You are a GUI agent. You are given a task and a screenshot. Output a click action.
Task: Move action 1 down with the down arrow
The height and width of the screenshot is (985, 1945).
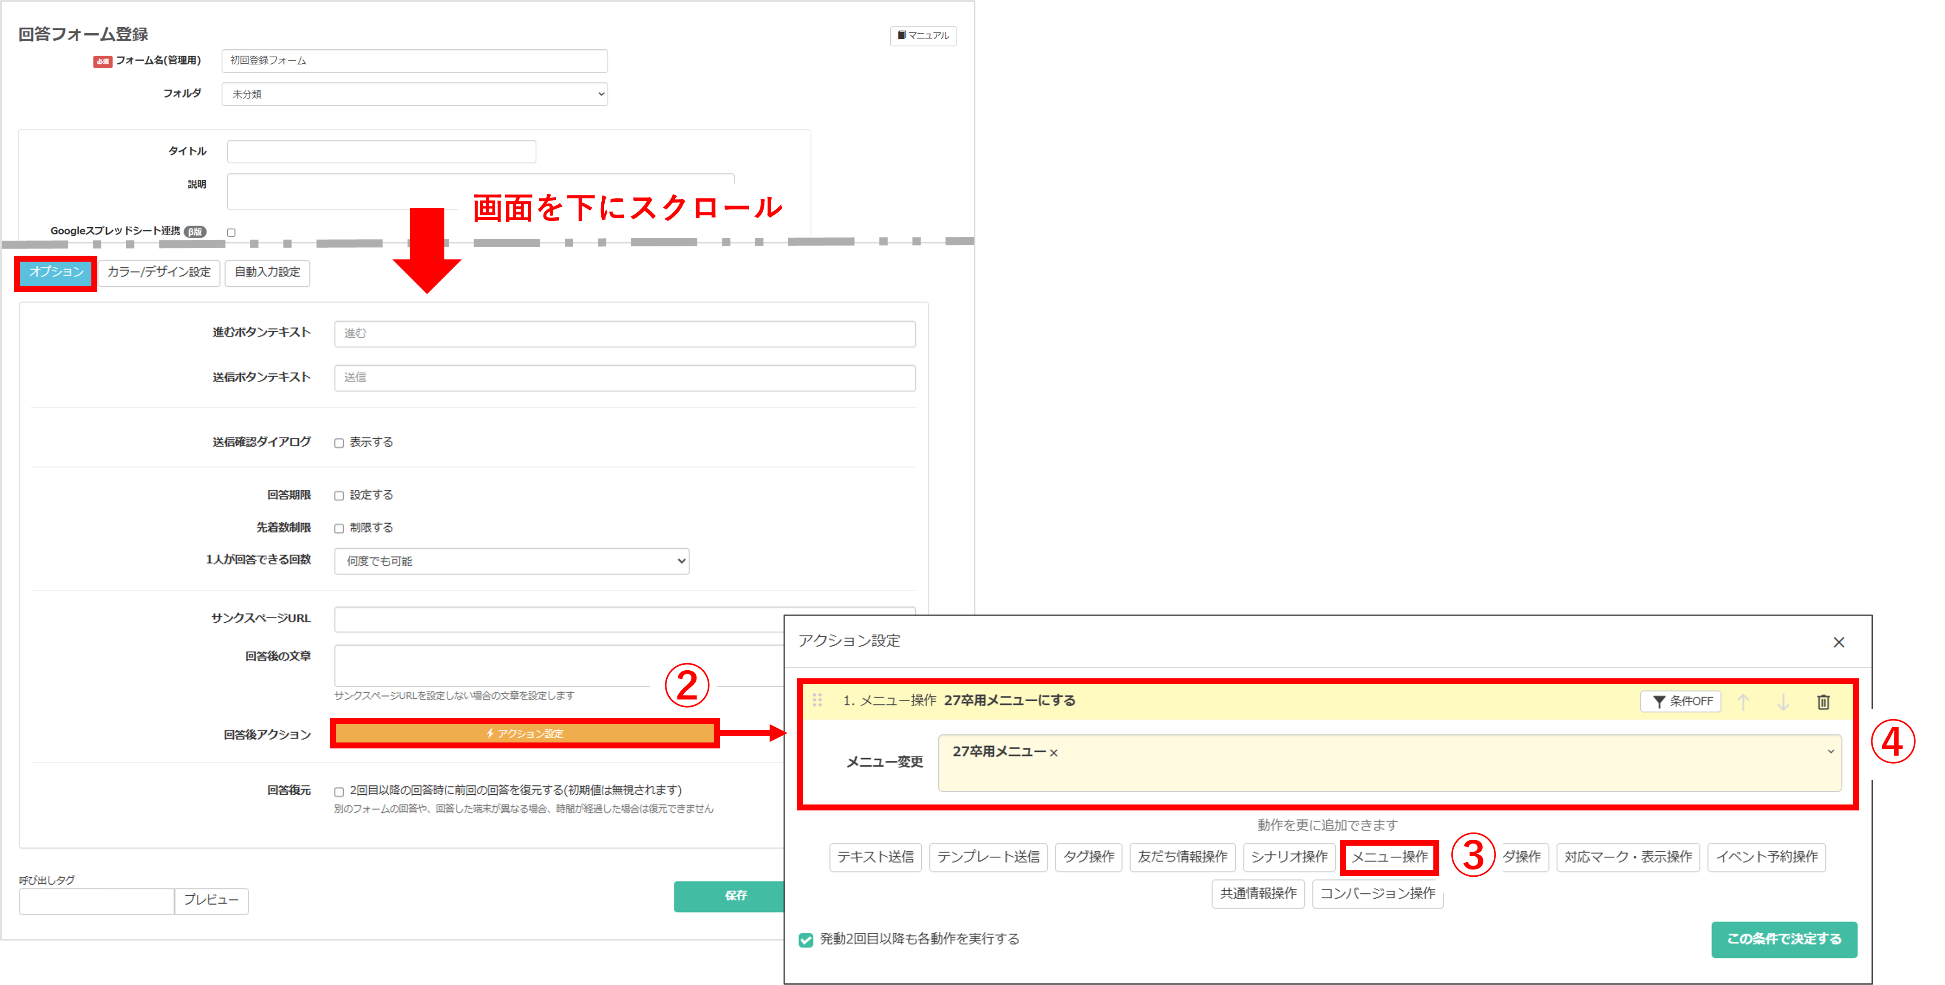1784,701
